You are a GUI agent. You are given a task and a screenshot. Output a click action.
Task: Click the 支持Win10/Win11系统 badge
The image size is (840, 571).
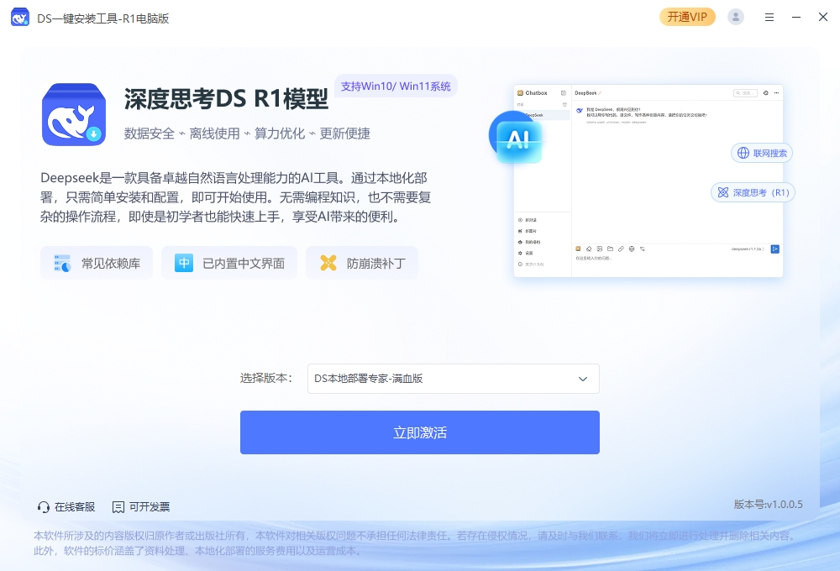(x=396, y=86)
